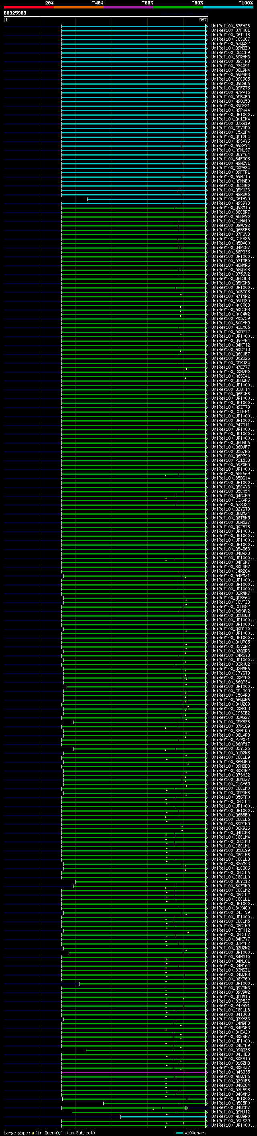
Task: Open hit UniRef100_Q02326
Action: 230,359
